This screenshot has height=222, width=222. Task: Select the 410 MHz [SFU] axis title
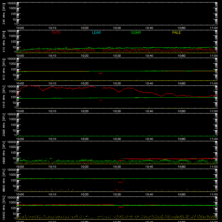point(4,42)
